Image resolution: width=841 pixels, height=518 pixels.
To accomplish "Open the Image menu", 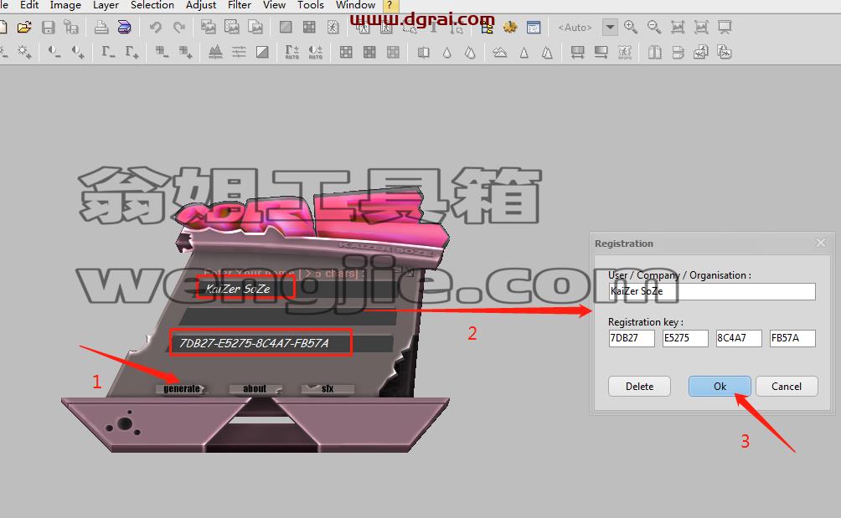I will [x=65, y=5].
